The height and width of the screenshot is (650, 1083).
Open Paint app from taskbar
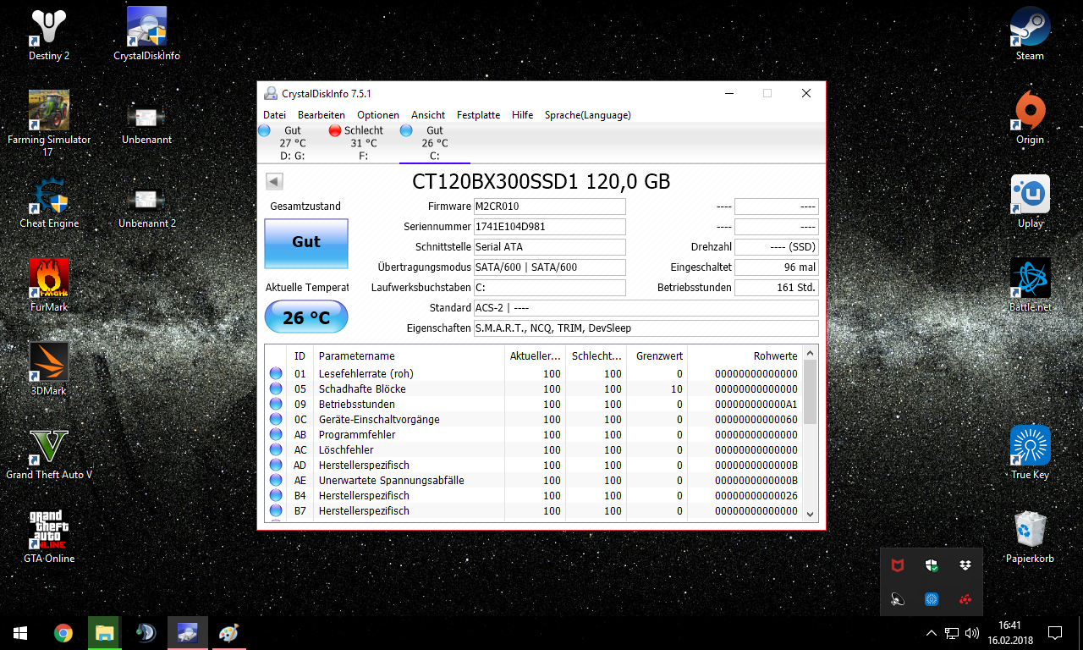[x=229, y=633]
